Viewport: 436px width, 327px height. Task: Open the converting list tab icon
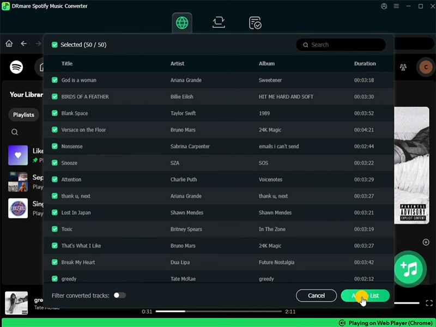219,22
